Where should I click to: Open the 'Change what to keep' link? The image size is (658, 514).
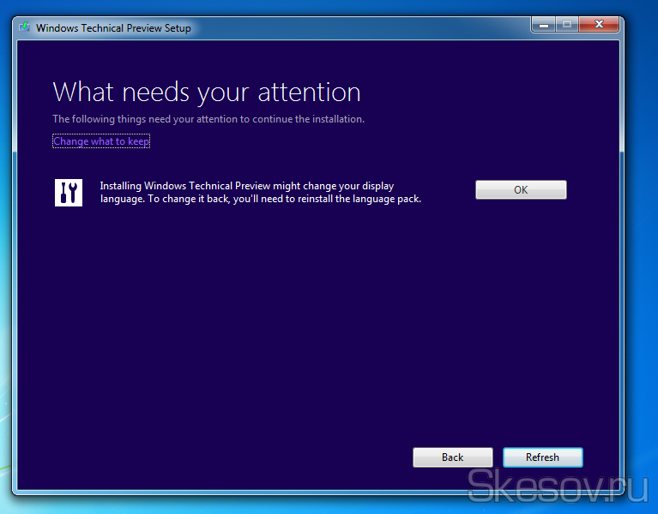click(x=101, y=141)
